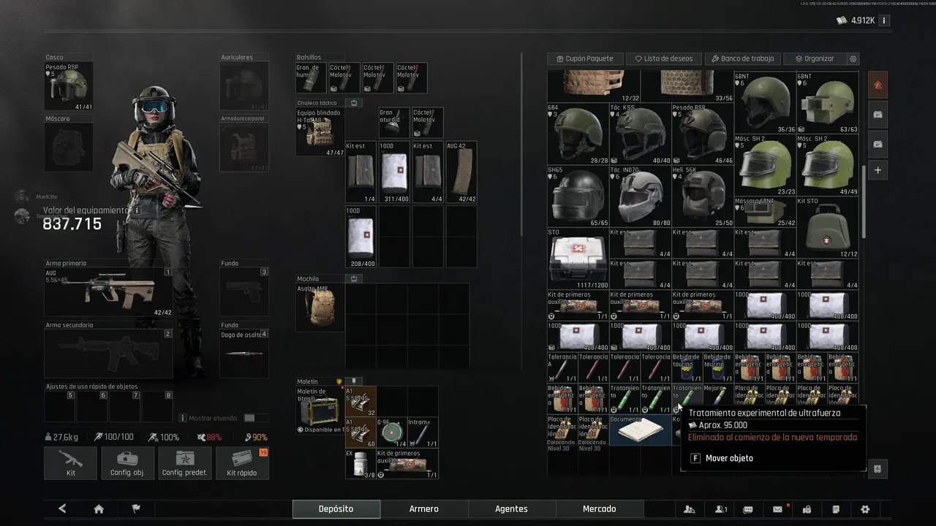Open the map location icon
The image size is (936, 526).
click(x=807, y=509)
